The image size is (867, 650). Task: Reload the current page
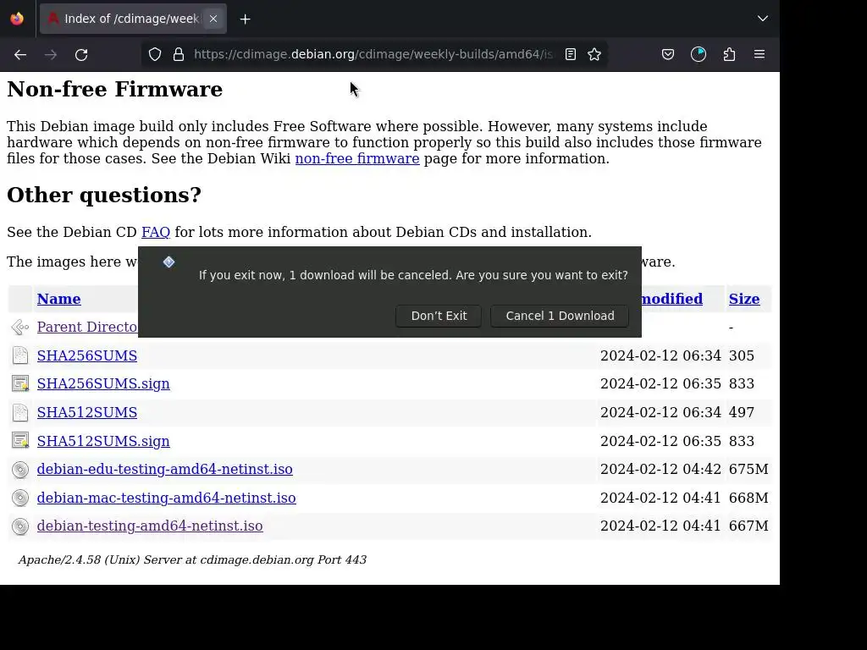coord(81,55)
